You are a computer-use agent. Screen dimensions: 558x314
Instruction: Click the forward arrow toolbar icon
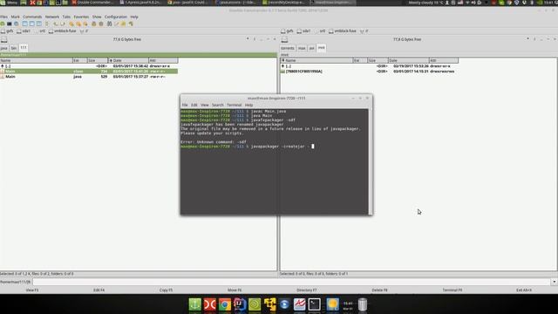coord(63,24)
